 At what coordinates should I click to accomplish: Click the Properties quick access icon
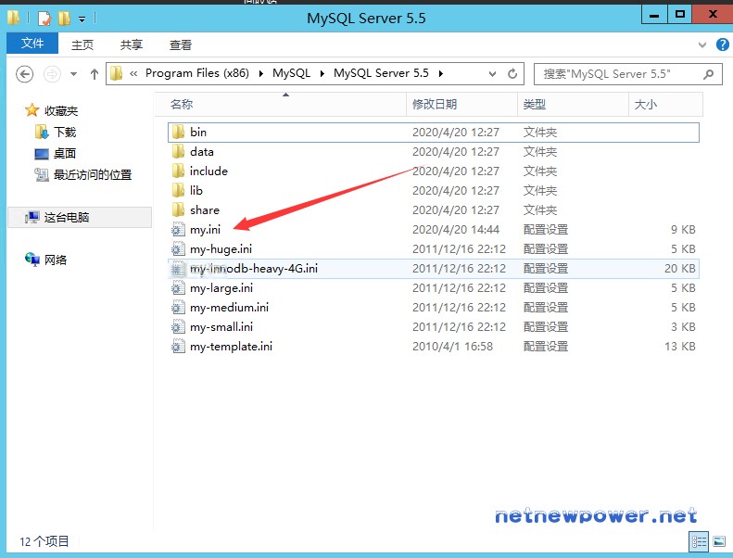[44, 19]
